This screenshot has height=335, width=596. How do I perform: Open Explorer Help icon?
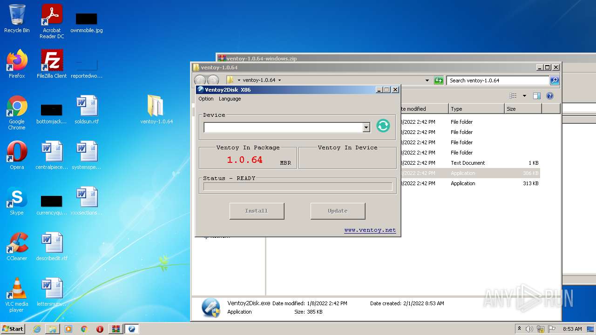[550, 96]
